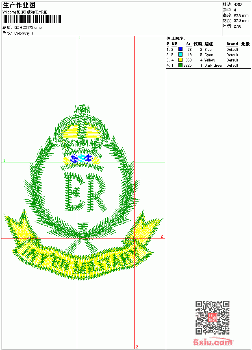Viewport: 252px width, 350px height.
Task: Click the stitch count value 4252
Action: click(x=238, y=5)
